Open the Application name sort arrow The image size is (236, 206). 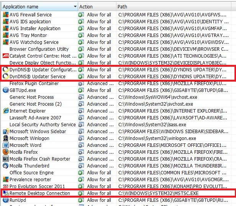75,6
